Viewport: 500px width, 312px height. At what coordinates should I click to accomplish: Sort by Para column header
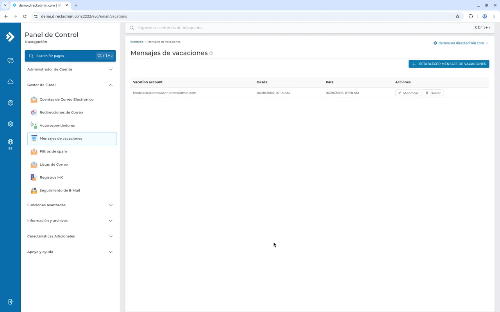coord(330,82)
